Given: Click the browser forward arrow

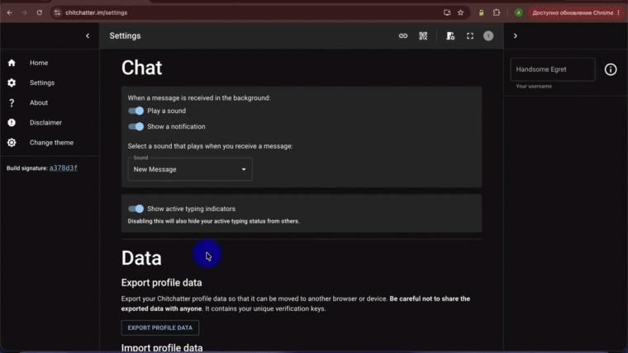Looking at the screenshot, I should point(25,13).
